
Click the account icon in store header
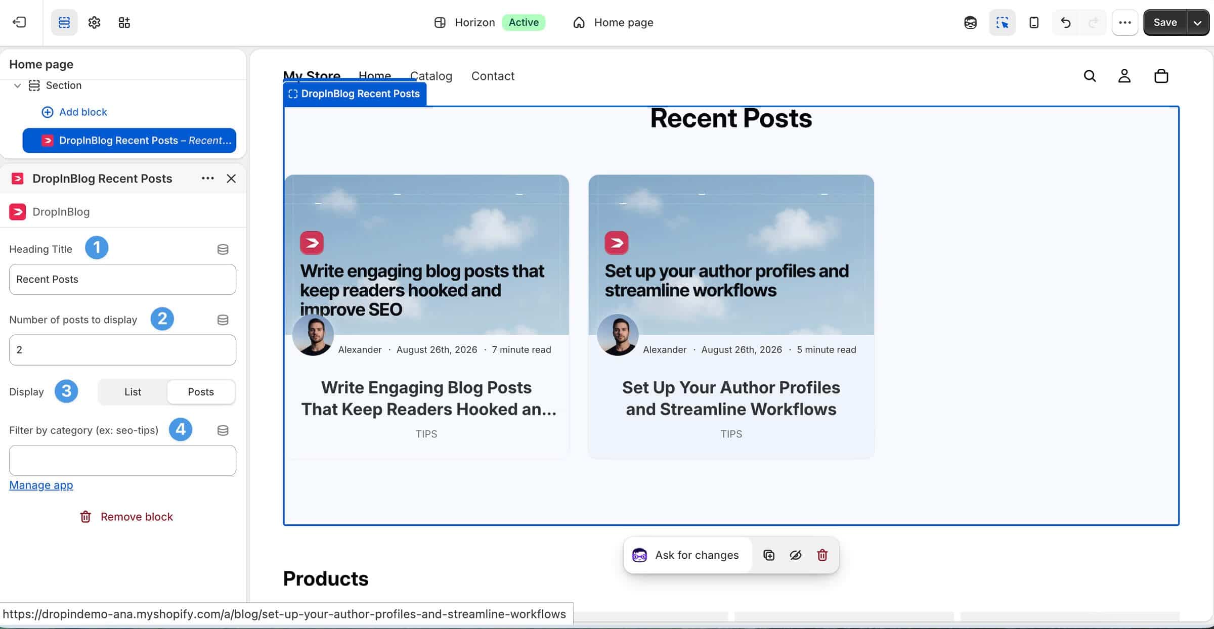pos(1124,76)
